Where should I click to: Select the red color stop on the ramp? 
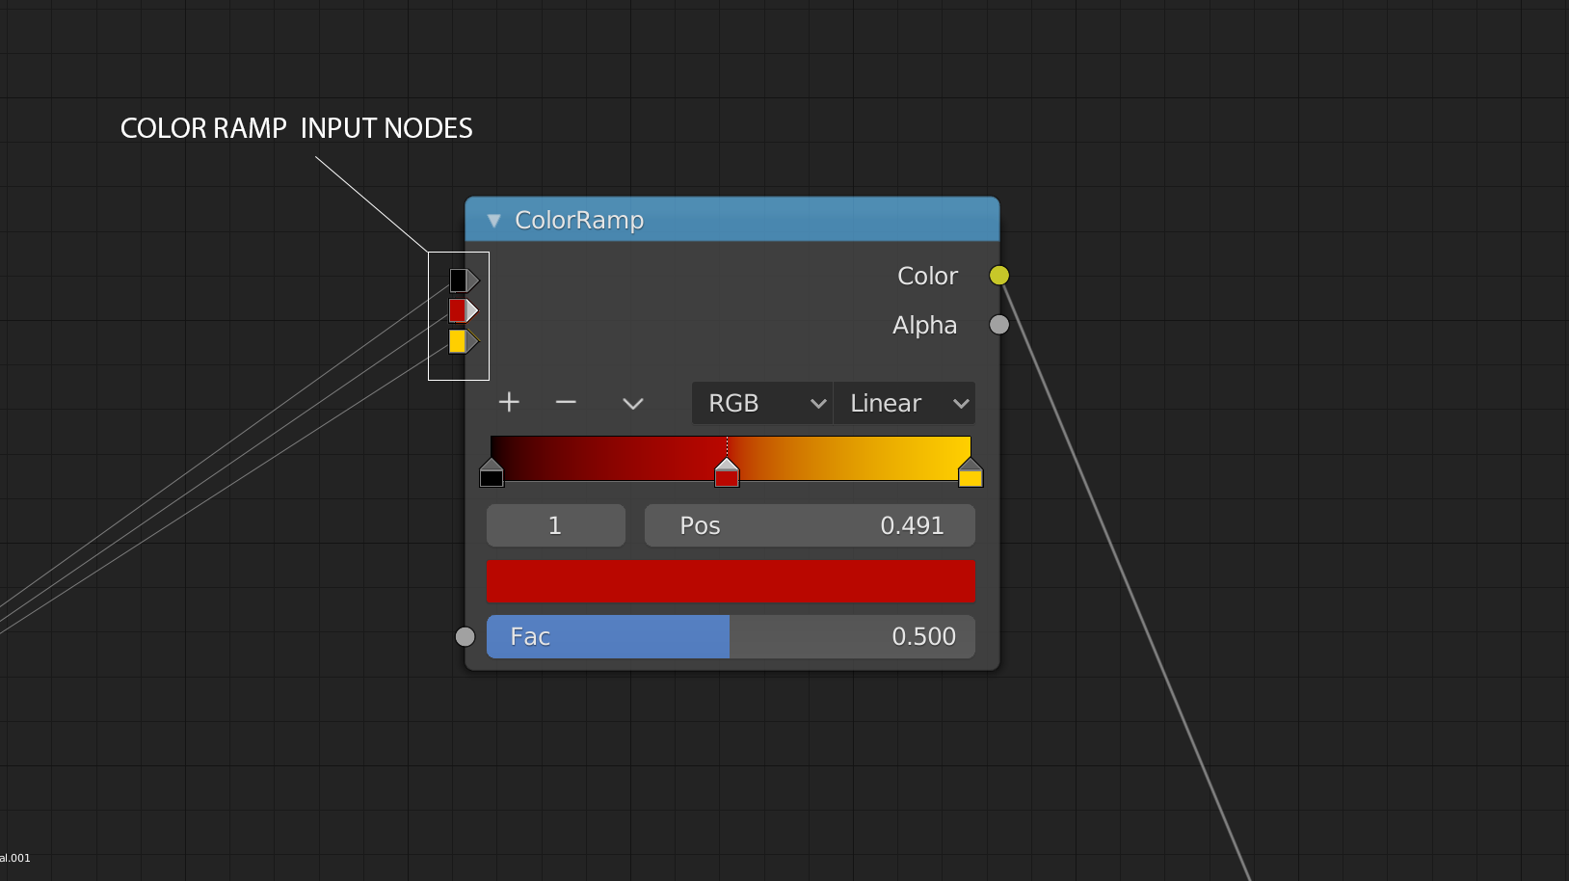(x=727, y=473)
